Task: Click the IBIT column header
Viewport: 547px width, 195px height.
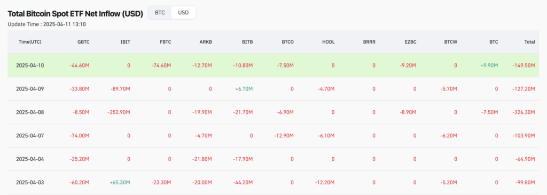Action: click(x=126, y=42)
